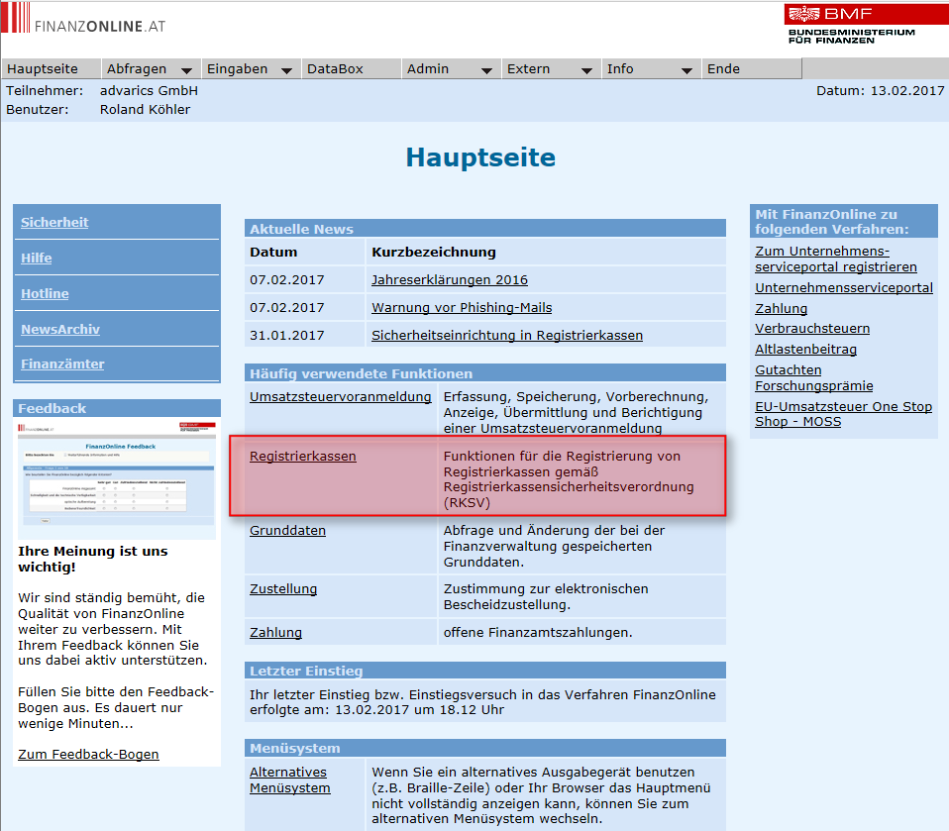Open Sicherheitseinrichtung in Registrierkassen news link
Image resolution: width=949 pixels, height=831 pixels.
507,336
